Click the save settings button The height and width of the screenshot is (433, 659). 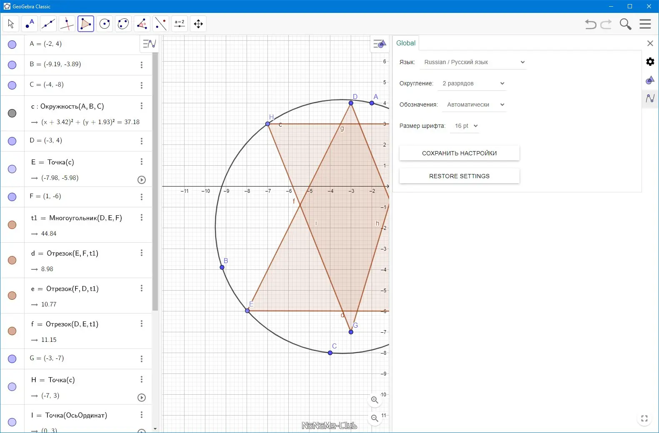(x=459, y=153)
